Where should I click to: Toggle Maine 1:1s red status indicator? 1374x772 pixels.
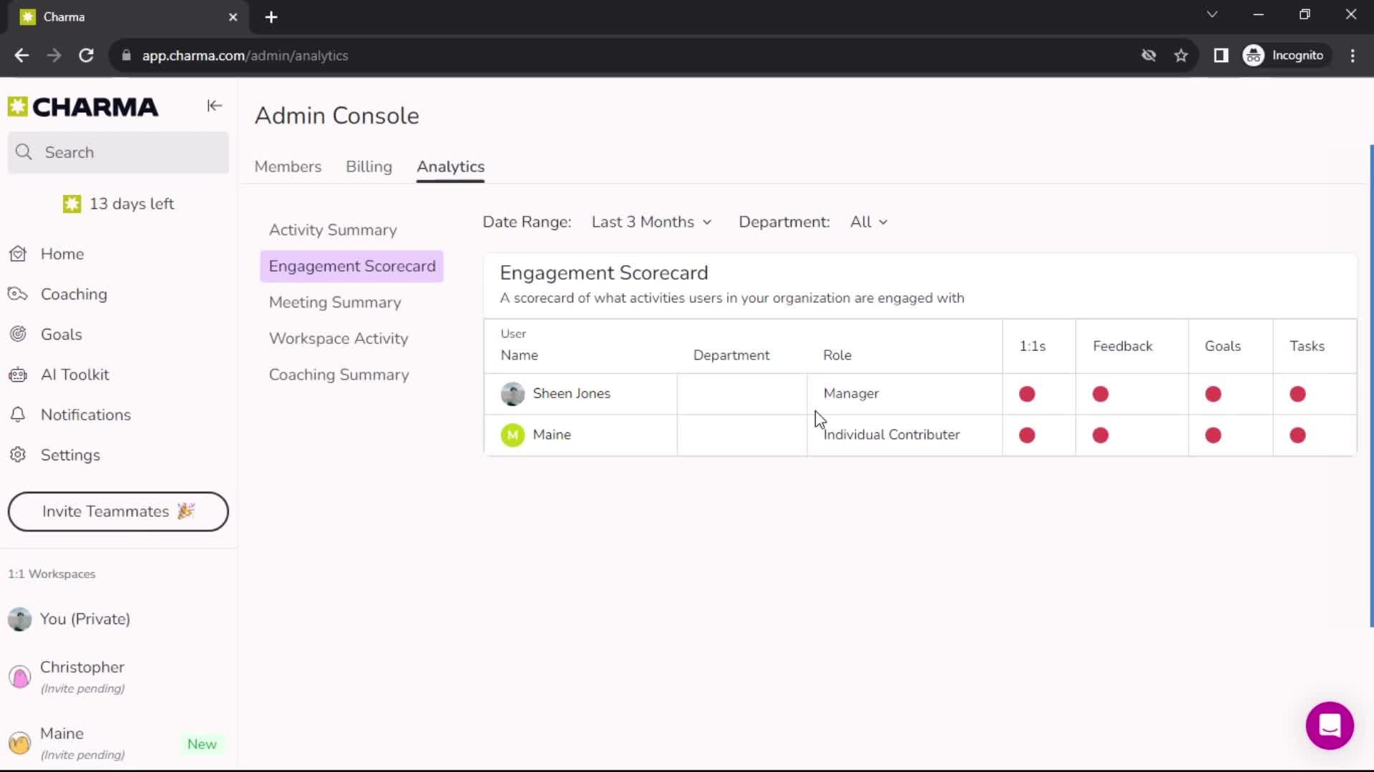pos(1027,434)
